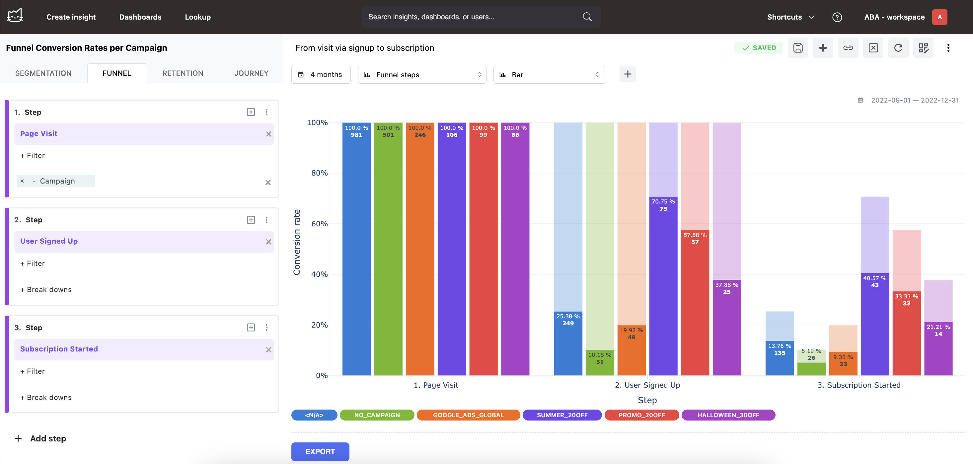This screenshot has width=973, height=464.
Task: Click the search magnifier icon
Action: [587, 17]
